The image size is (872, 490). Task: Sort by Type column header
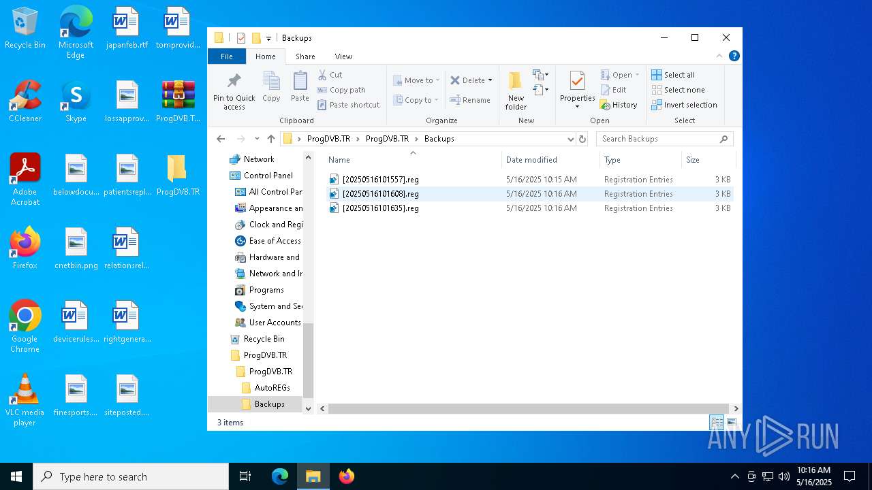640,160
